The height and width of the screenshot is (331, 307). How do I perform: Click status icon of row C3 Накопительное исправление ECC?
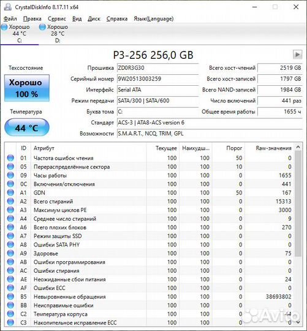click(10, 322)
